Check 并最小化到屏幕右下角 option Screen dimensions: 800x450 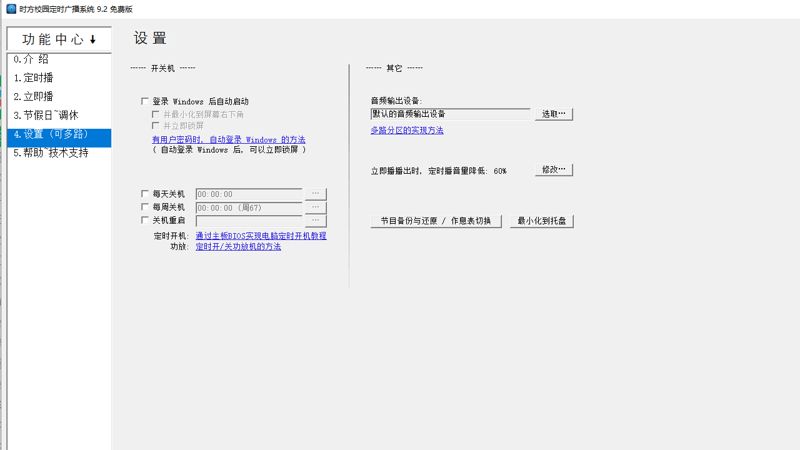point(156,114)
